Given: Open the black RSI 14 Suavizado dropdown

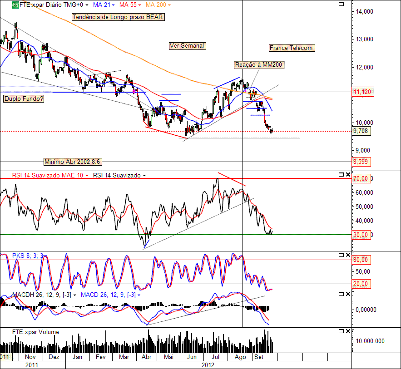Looking at the screenshot, I should tap(144, 176).
